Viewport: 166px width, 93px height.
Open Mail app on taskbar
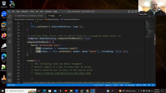(x=55, y=91)
